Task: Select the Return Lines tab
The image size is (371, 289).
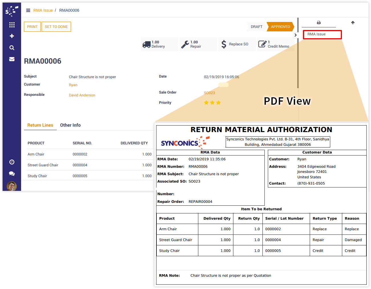Action: [40, 125]
